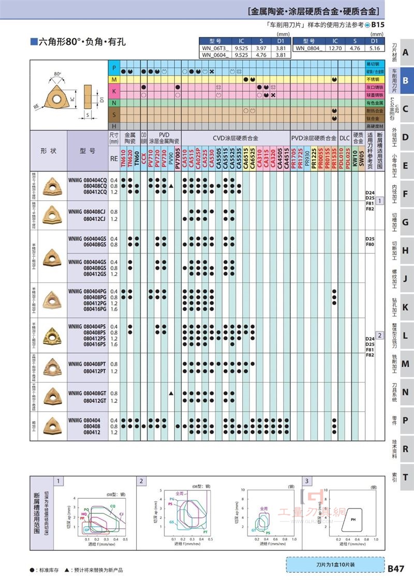
Task: Click model number 080412PT
Action: coord(95,371)
